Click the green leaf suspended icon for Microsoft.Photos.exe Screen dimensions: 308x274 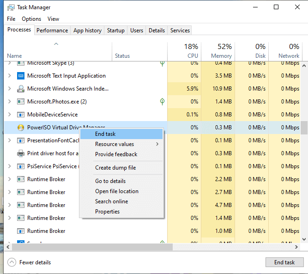[162, 102]
